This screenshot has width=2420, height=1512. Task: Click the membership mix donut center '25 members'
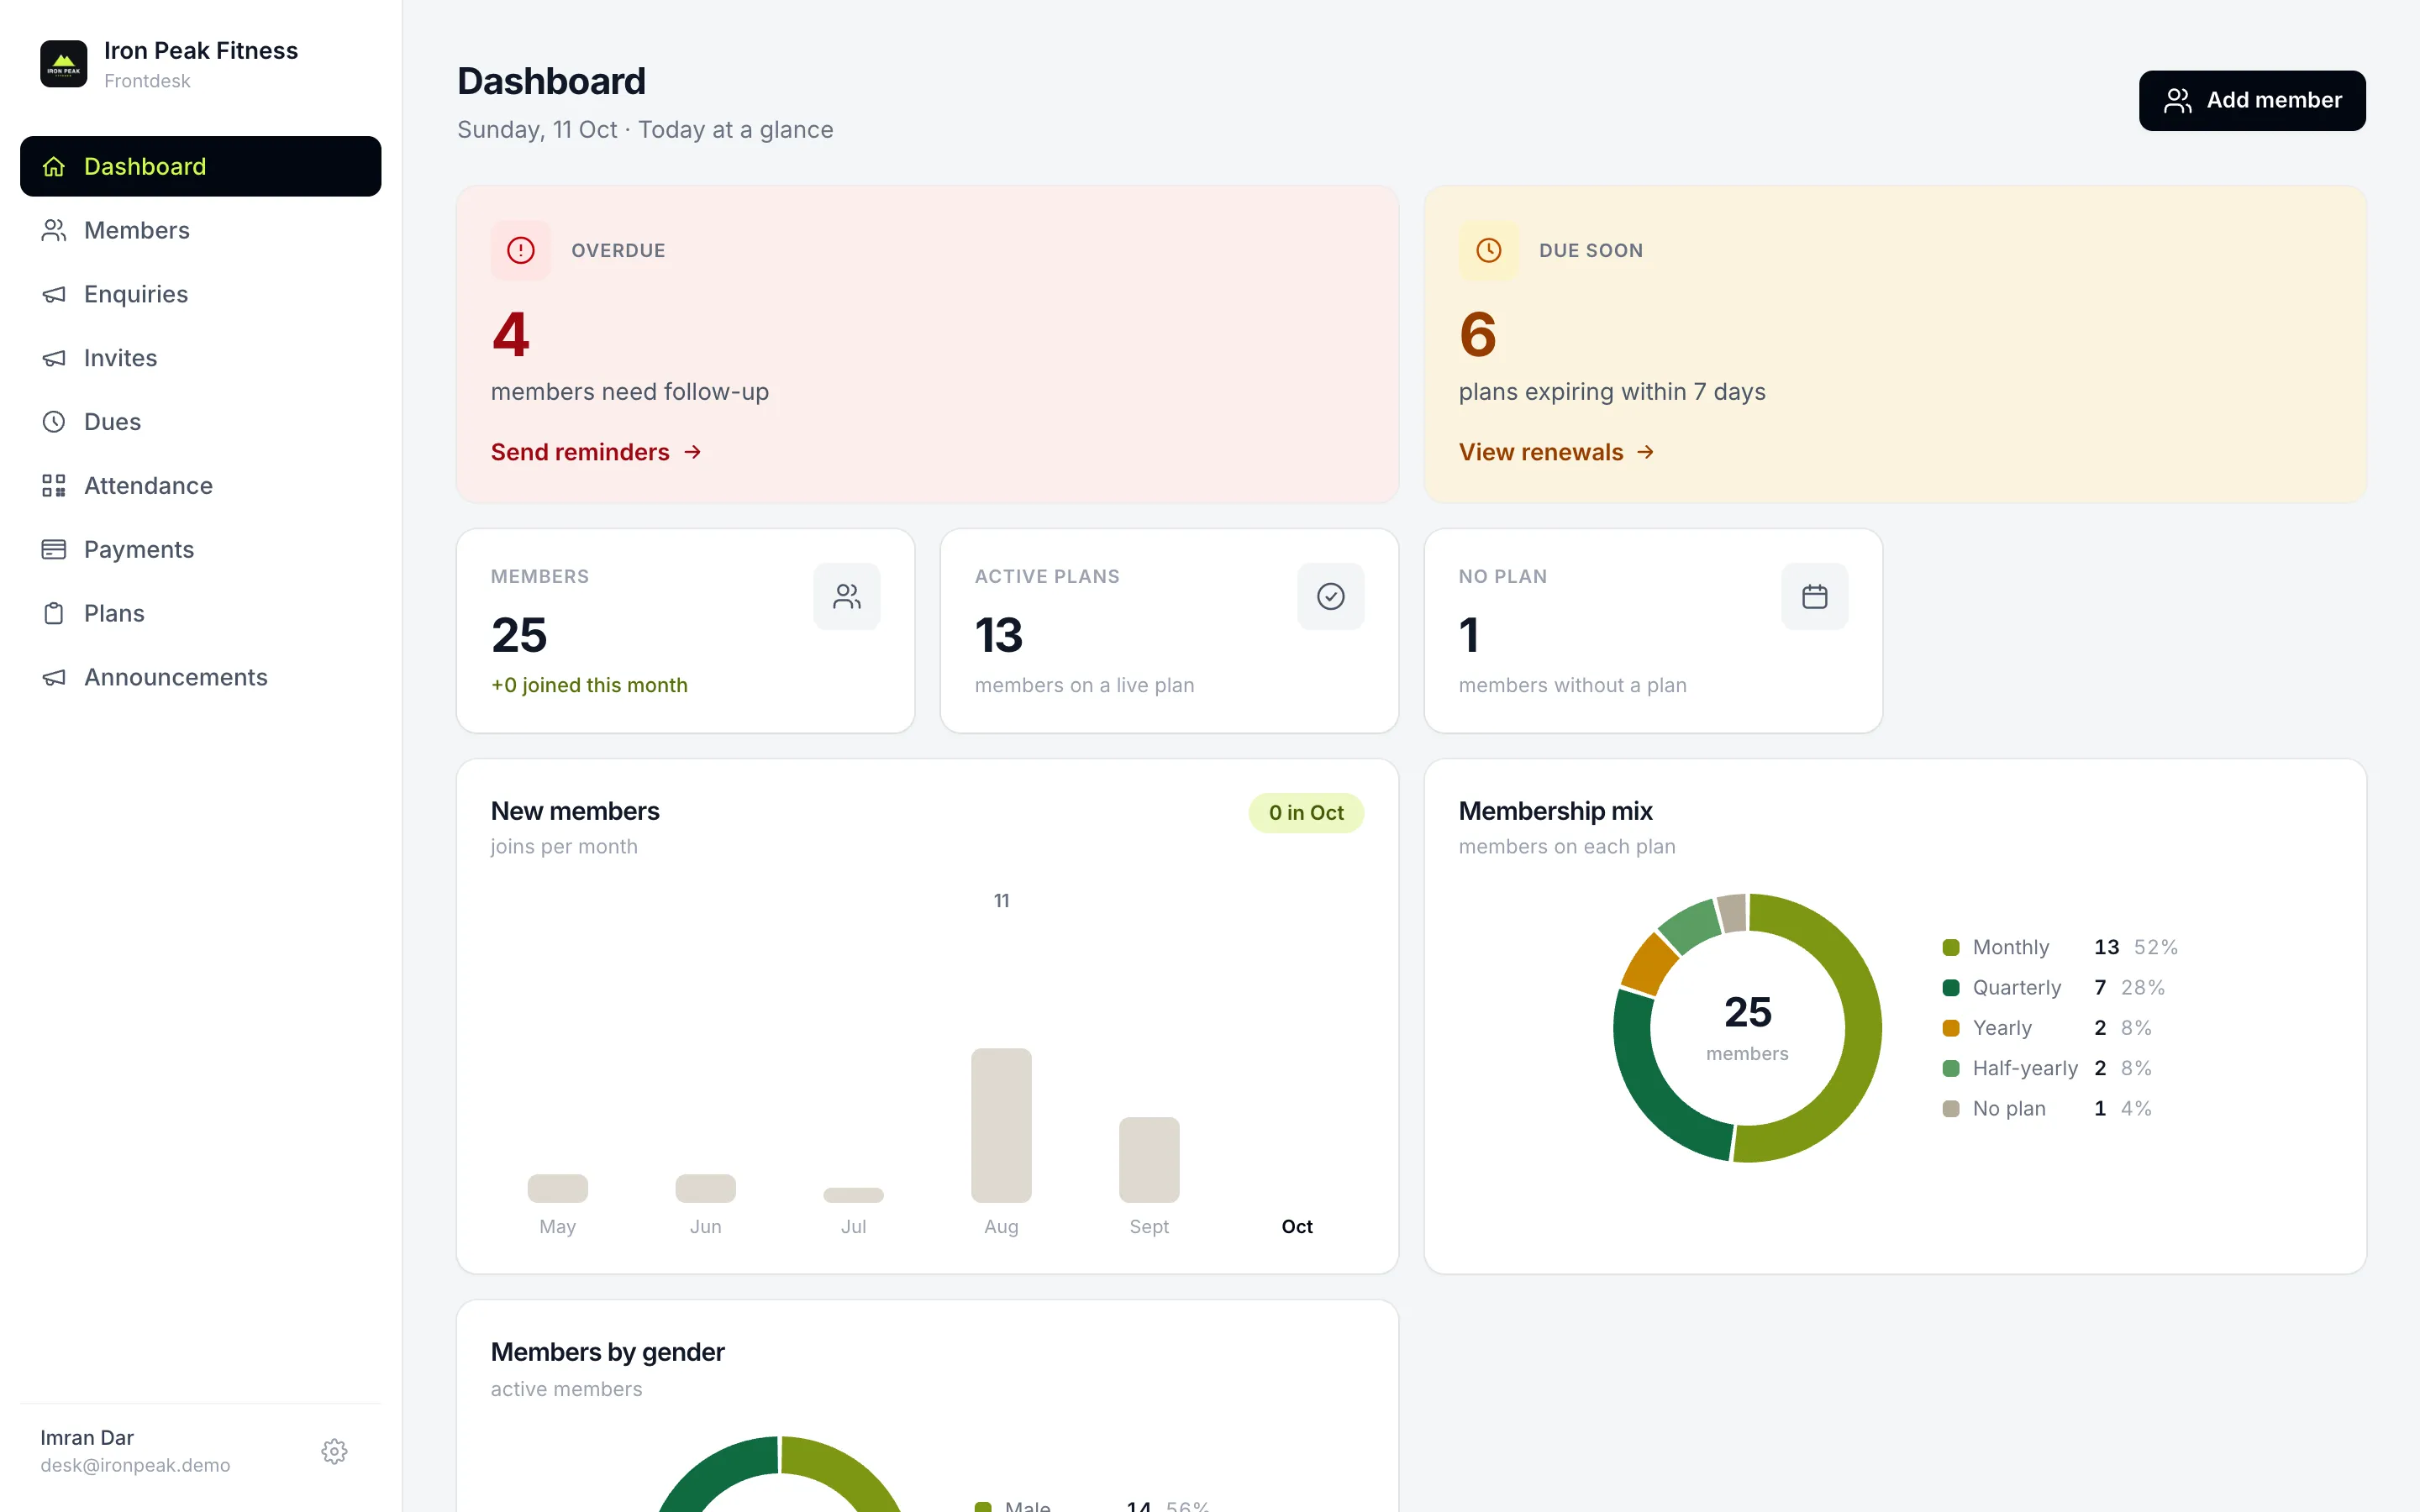click(1747, 1027)
